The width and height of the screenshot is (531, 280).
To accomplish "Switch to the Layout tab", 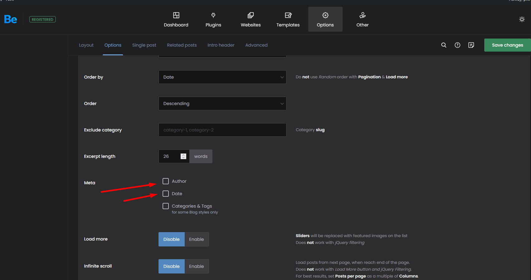I will 86,45.
